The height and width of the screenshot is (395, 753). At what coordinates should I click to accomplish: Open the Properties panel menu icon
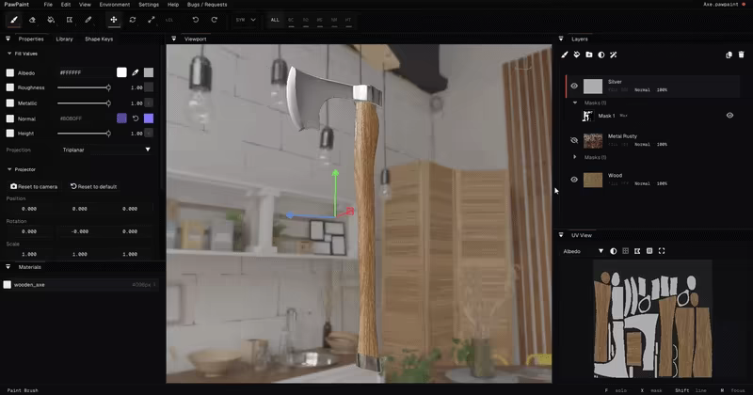8,39
